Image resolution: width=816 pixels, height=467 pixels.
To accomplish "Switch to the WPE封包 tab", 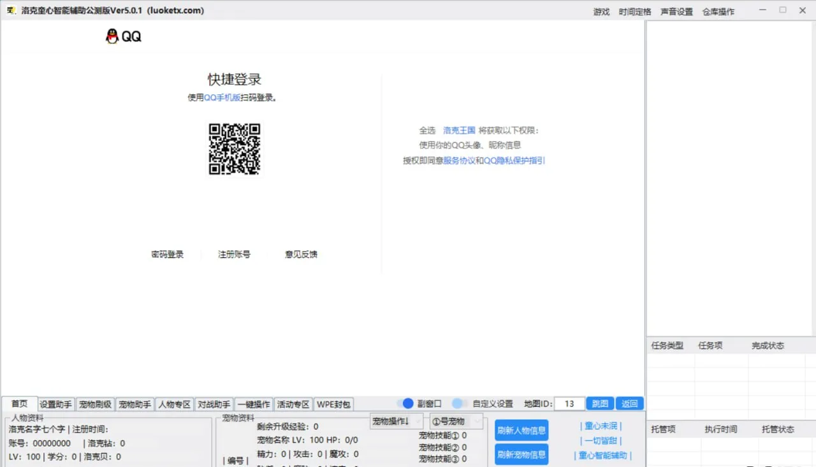I will coord(333,404).
